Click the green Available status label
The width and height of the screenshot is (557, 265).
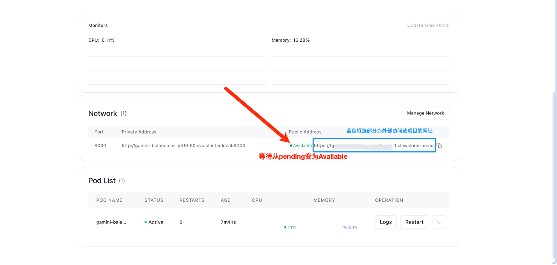pos(301,146)
